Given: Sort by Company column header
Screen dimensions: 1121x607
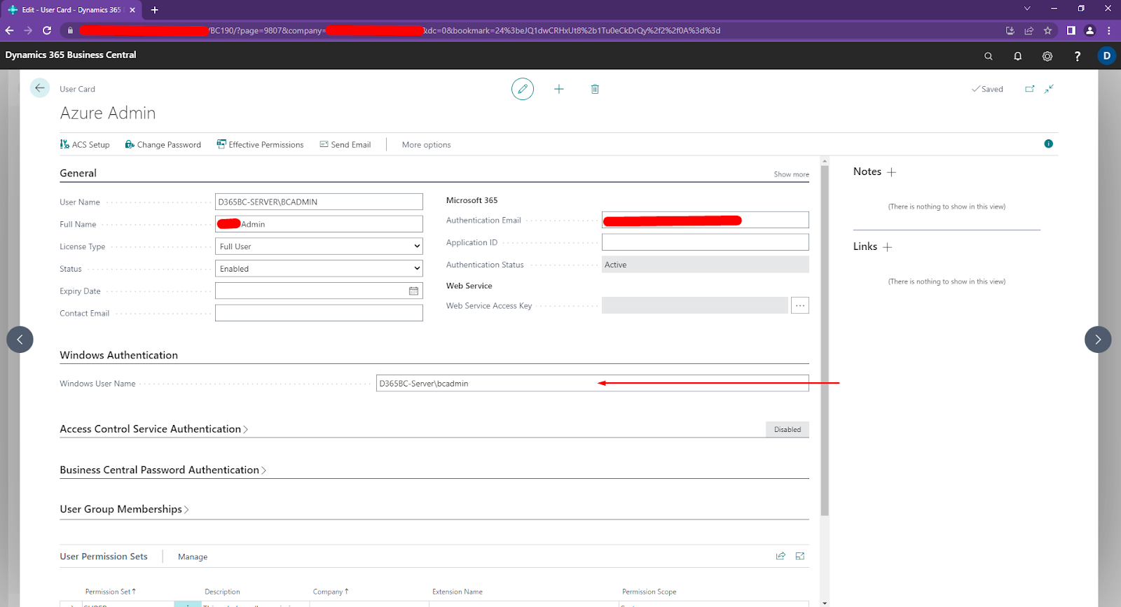Looking at the screenshot, I should point(331,592).
